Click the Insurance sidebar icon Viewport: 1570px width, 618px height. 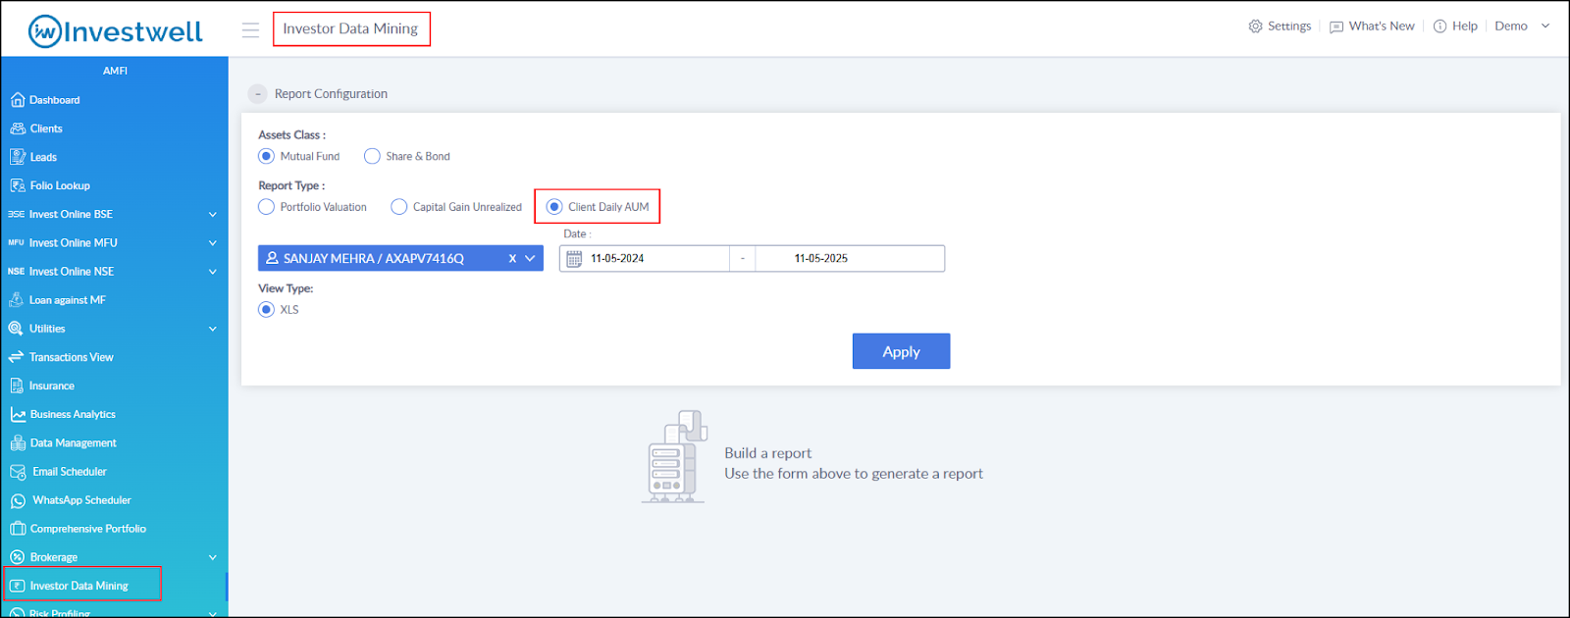17,386
